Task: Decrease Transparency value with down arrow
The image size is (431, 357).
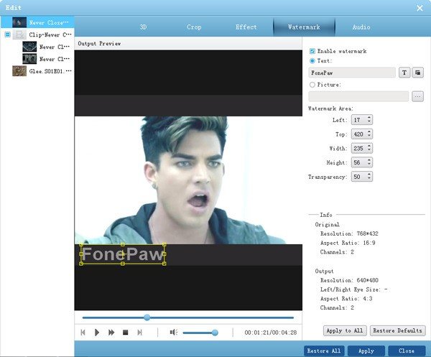Action: [x=369, y=179]
